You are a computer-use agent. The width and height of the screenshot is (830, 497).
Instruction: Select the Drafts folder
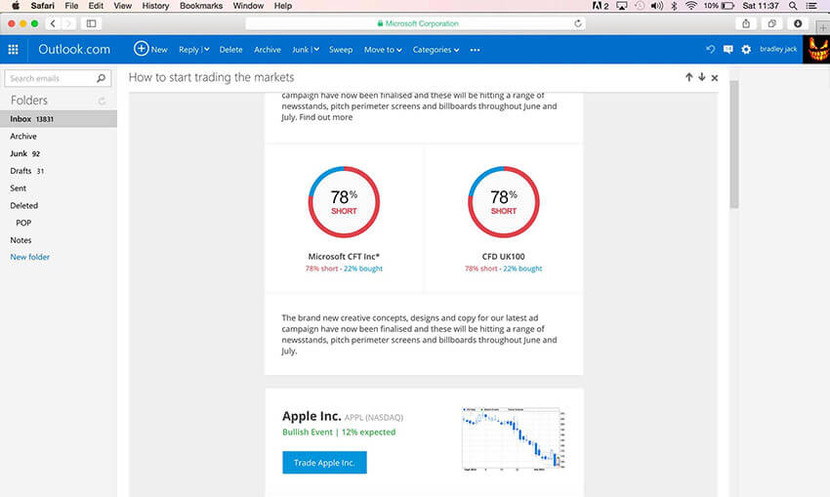[19, 171]
